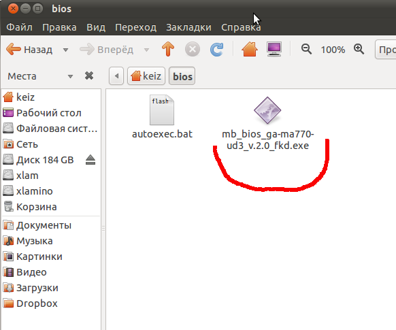Click the path bar back arrow

click(116, 76)
